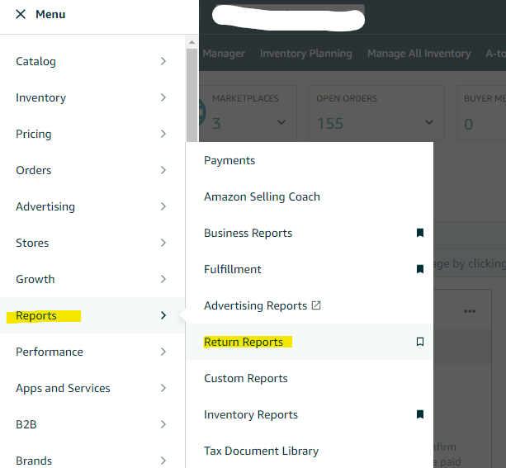506x468 pixels.
Task: Open Tax Document Library
Action: (x=262, y=451)
